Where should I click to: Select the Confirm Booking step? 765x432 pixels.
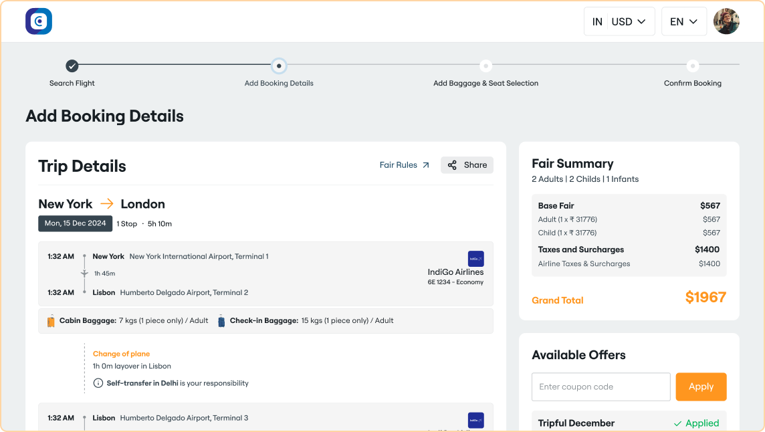tap(693, 67)
